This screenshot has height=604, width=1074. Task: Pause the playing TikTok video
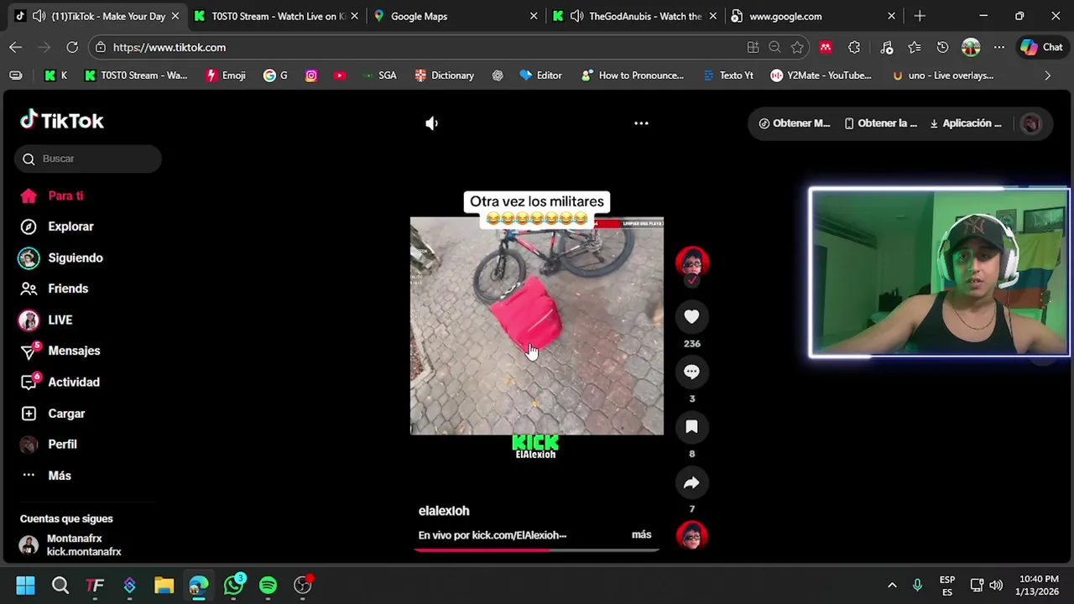[536, 326]
